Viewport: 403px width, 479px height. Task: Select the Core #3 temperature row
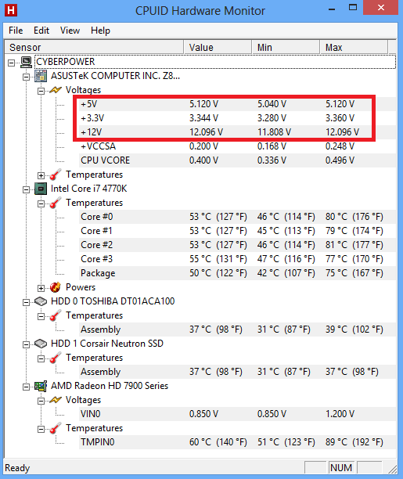(237, 259)
